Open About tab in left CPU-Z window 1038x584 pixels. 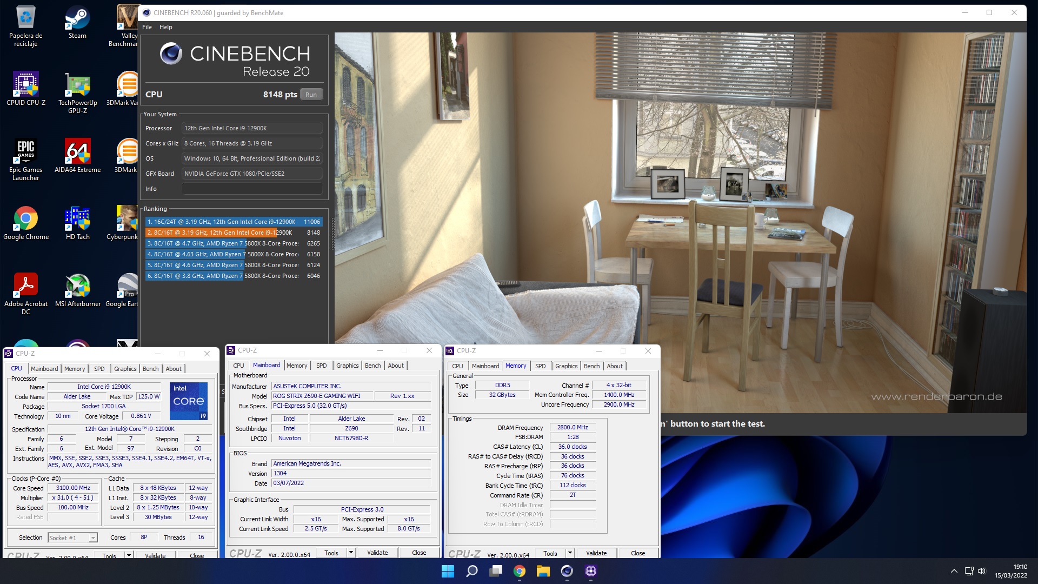[x=174, y=369]
